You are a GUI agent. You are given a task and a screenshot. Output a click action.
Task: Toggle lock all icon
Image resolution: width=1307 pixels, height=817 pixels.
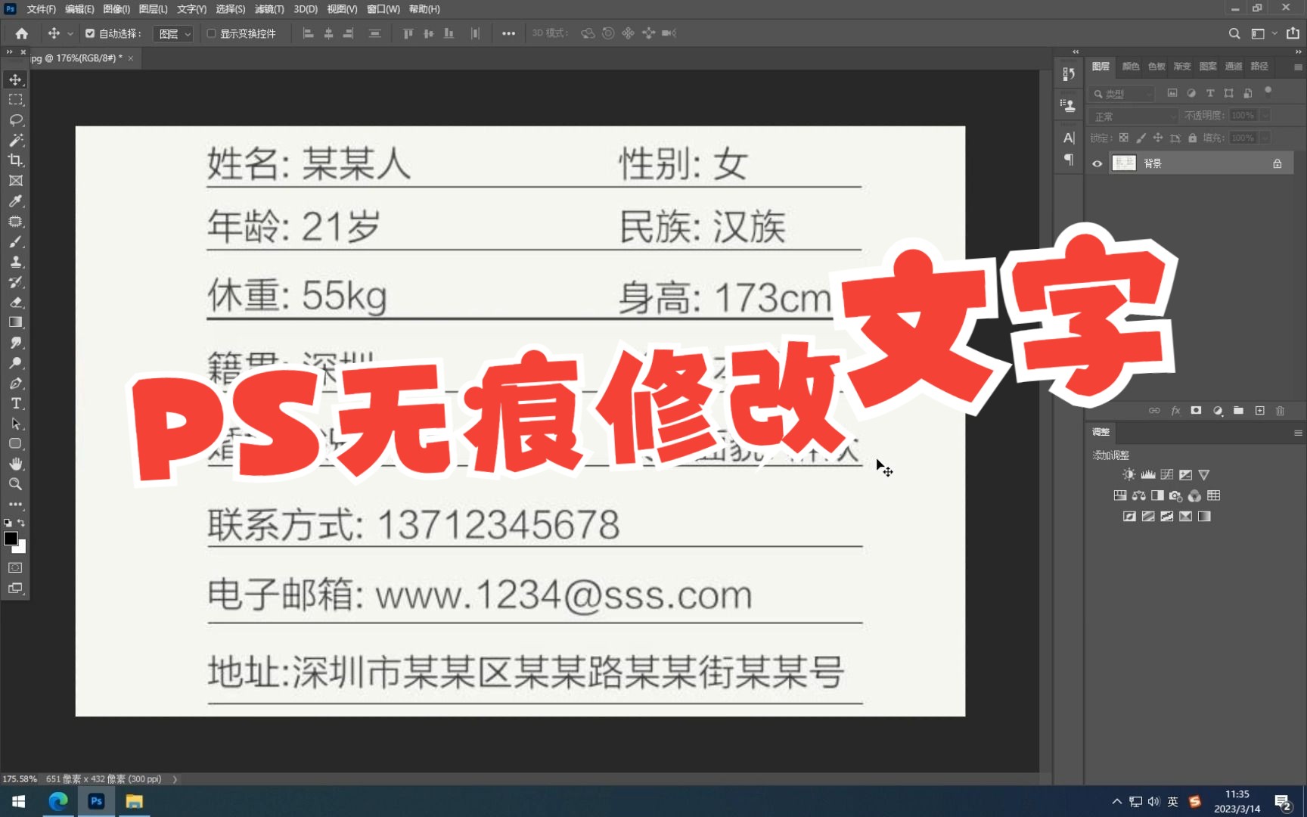(1192, 138)
